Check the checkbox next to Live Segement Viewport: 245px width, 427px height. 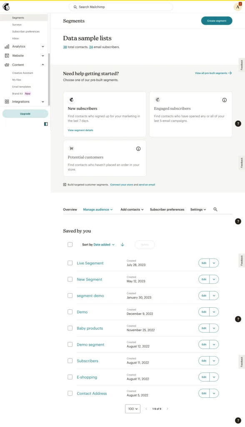(x=70, y=263)
